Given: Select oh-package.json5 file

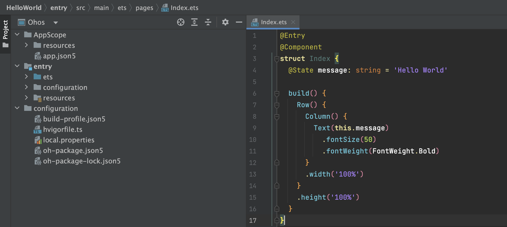Looking at the screenshot, I should (x=73, y=151).
